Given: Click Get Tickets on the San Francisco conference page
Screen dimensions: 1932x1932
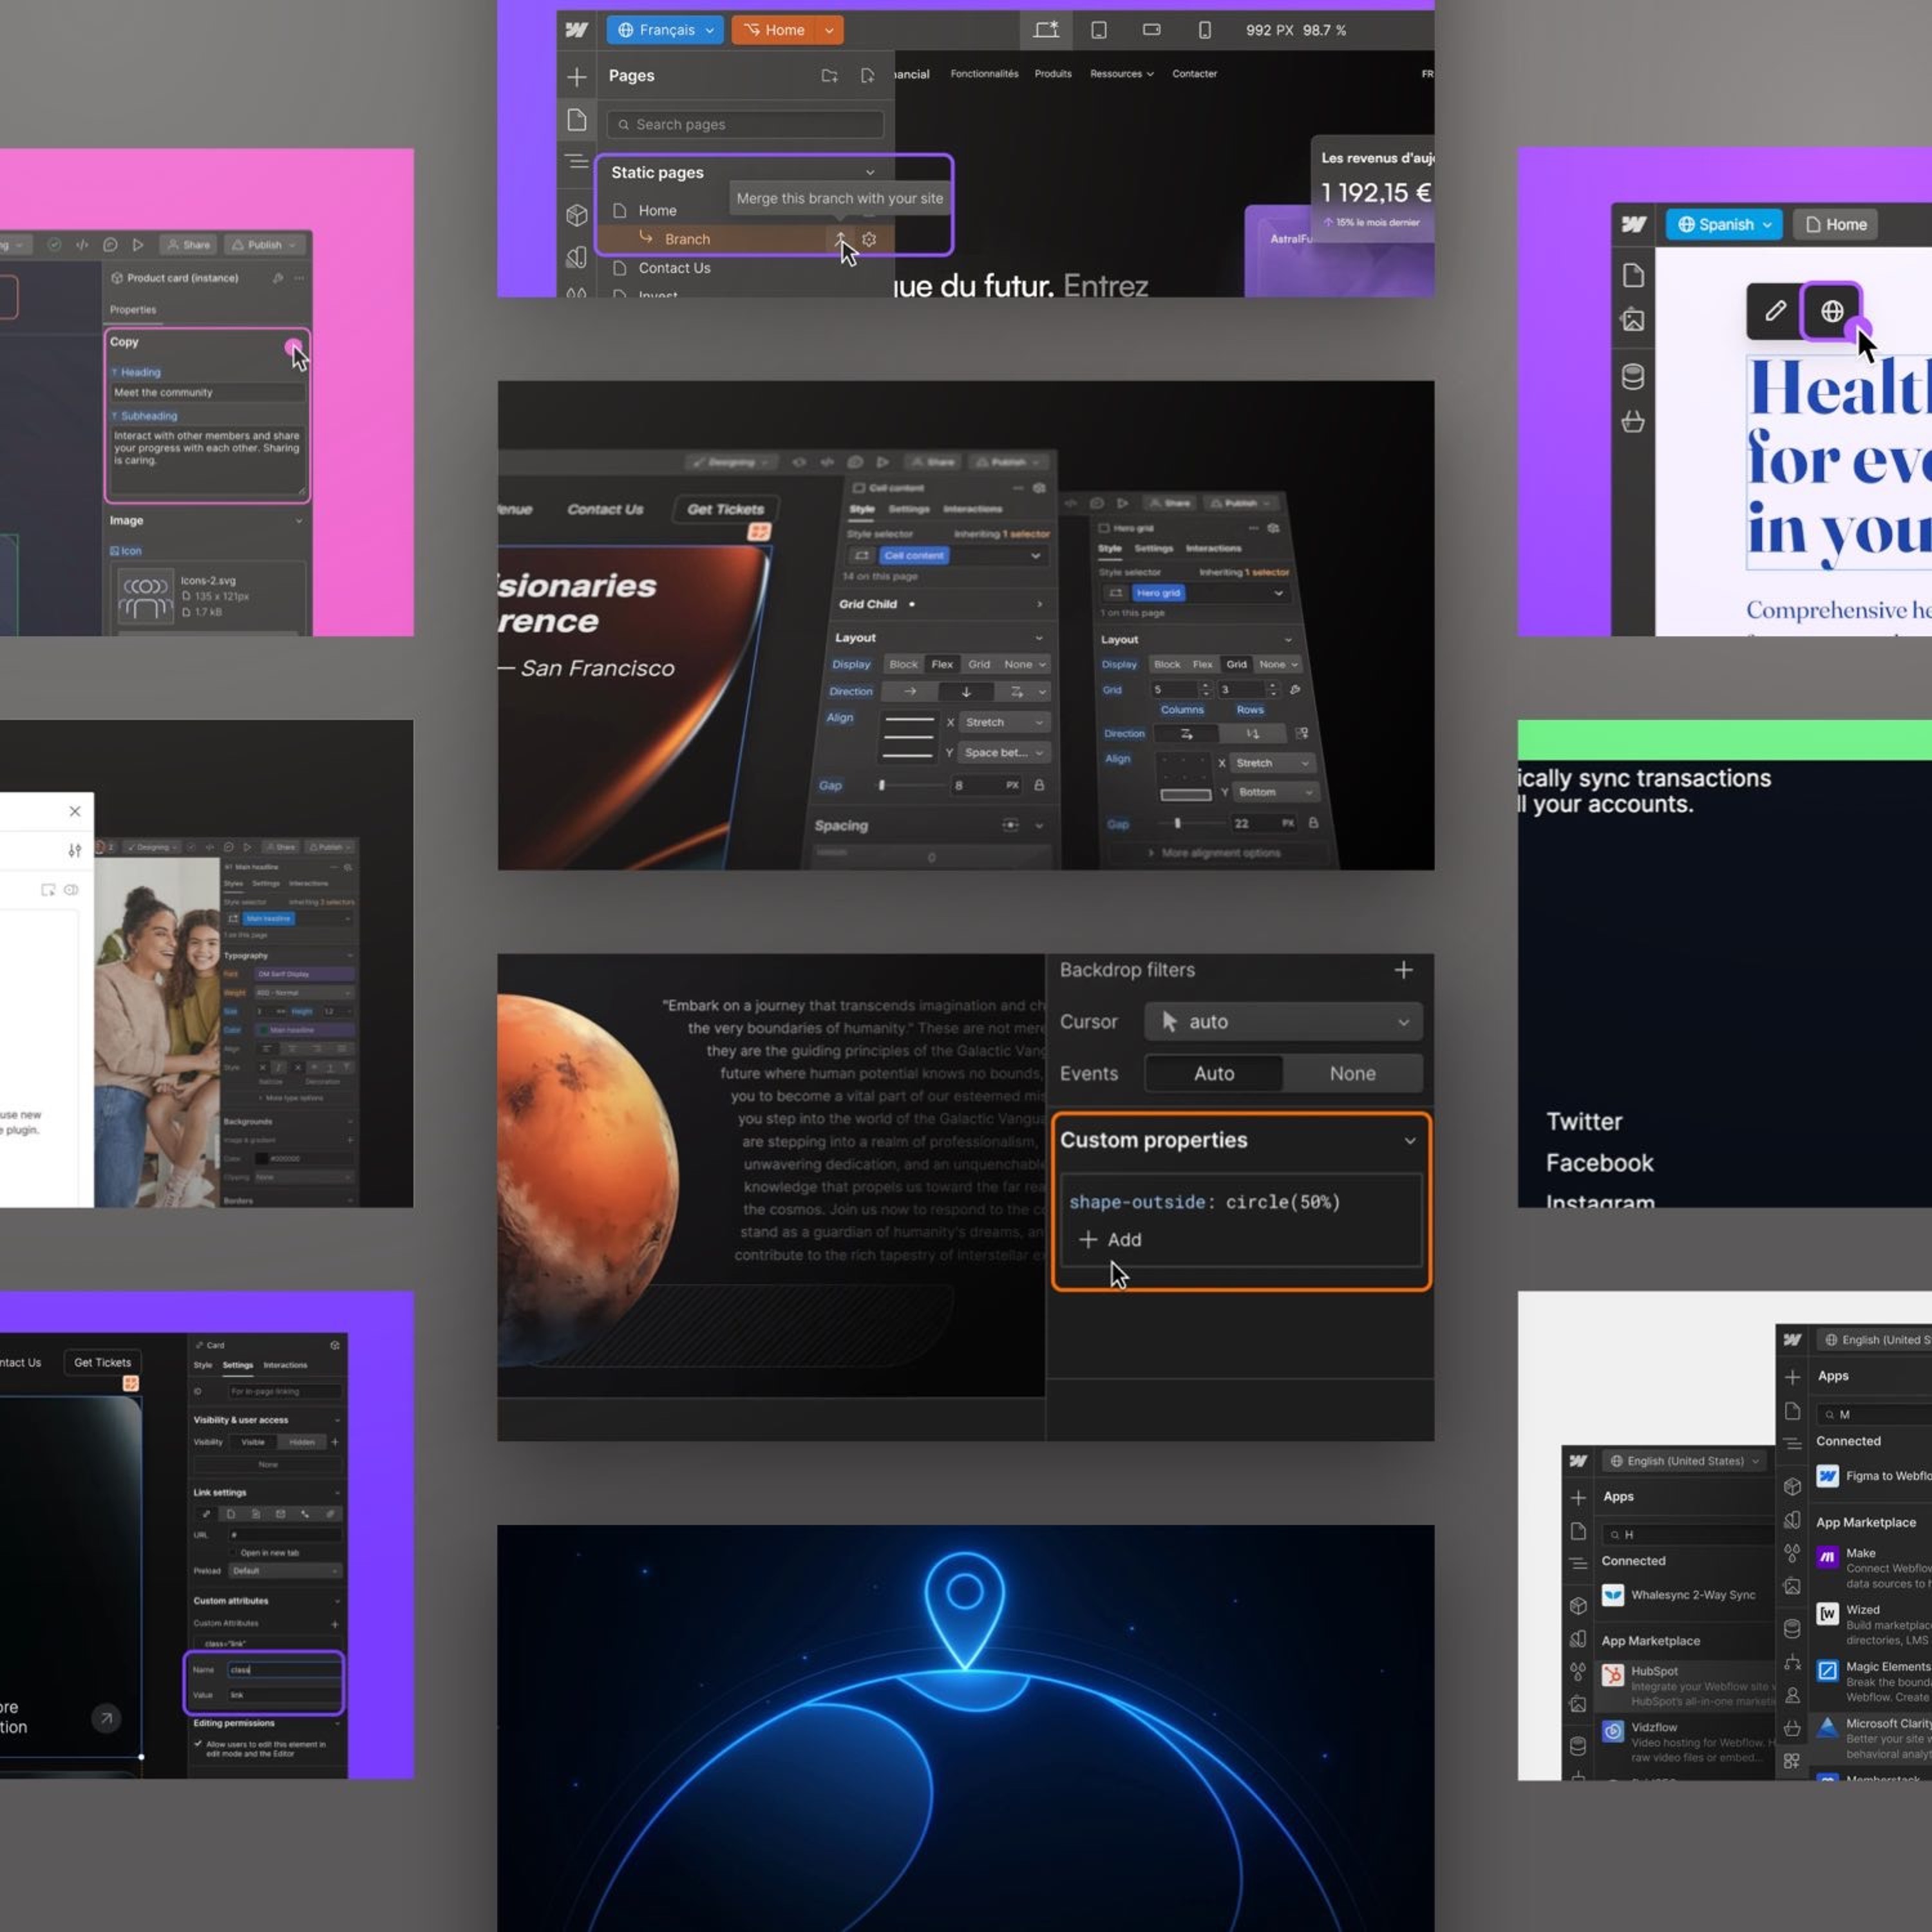Looking at the screenshot, I should [725, 509].
